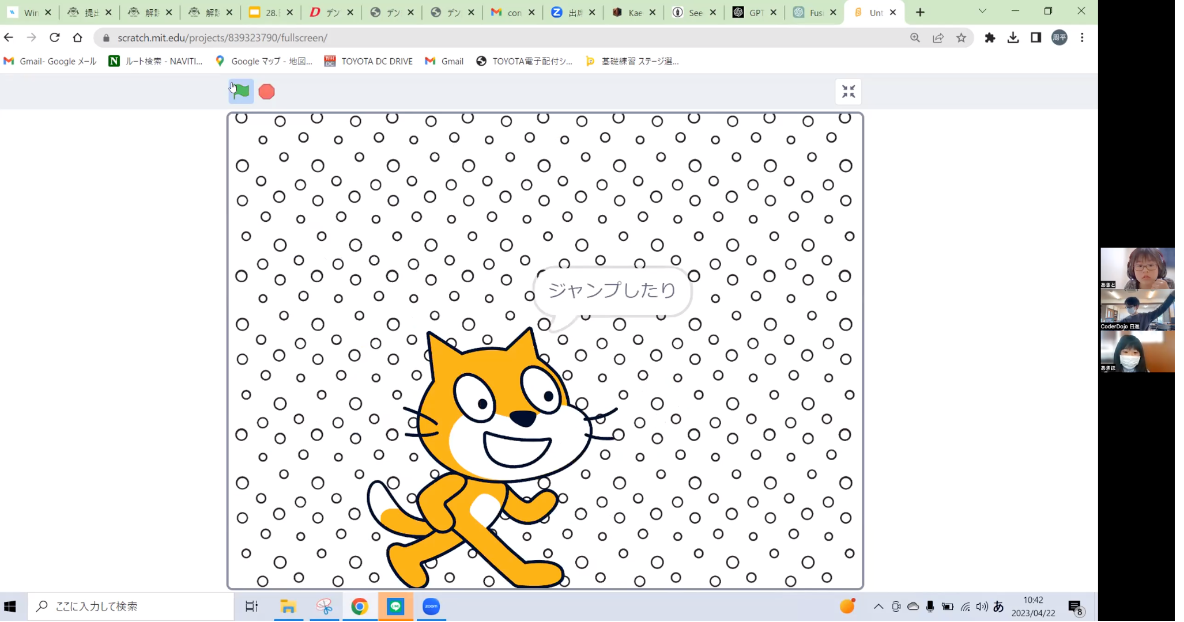Click the microphone tray icon
The height and width of the screenshot is (622, 1184).
click(x=930, y=606)
